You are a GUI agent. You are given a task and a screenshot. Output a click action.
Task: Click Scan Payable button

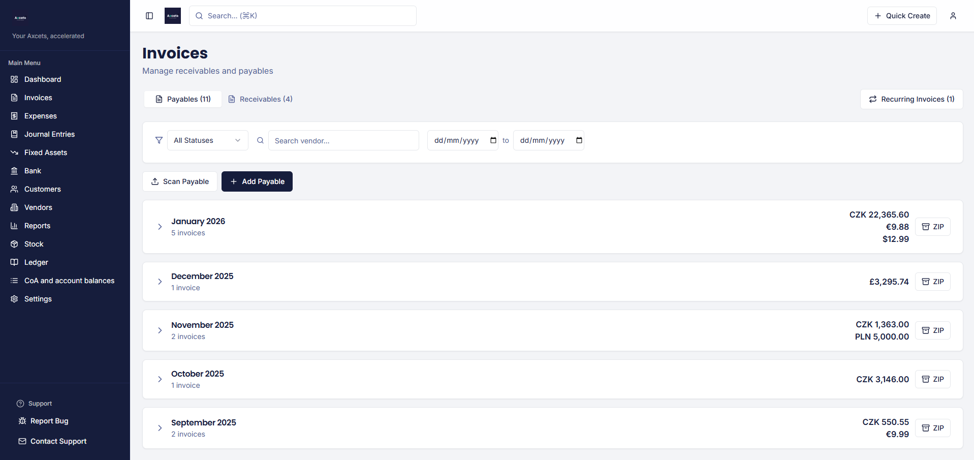[180, 181]
